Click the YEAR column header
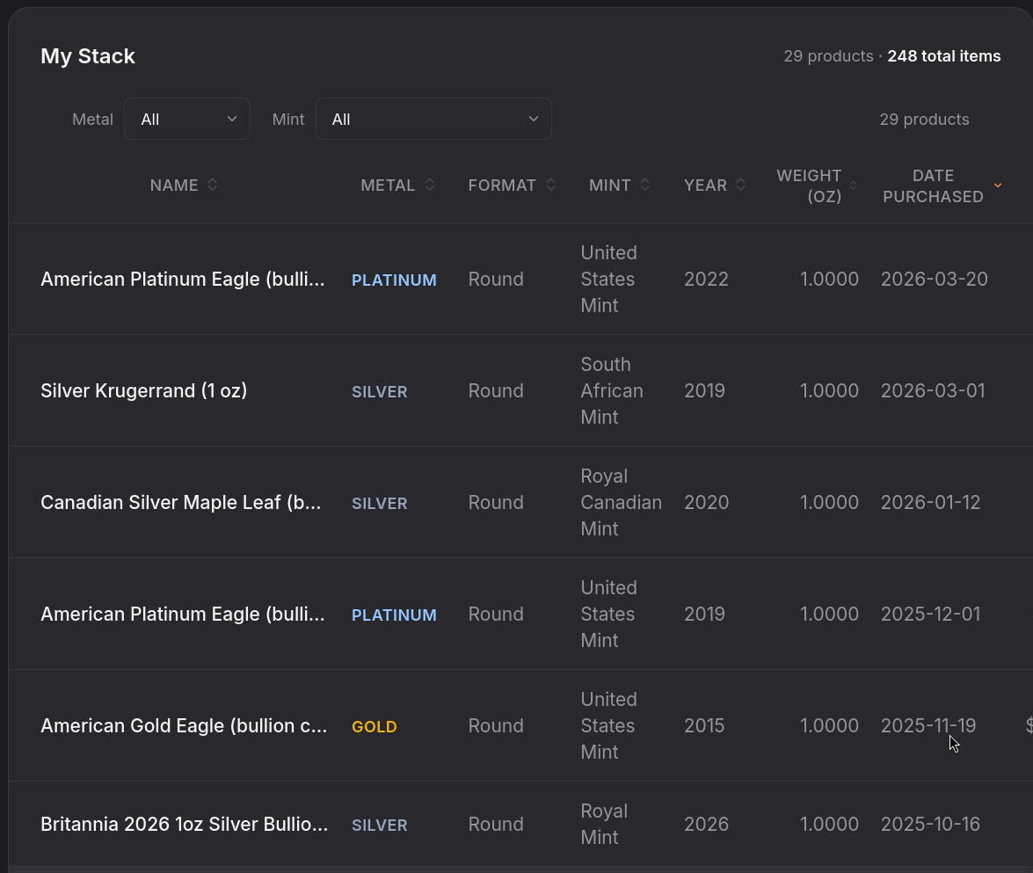Screen dimensions: 1033x873 [705, 186]
